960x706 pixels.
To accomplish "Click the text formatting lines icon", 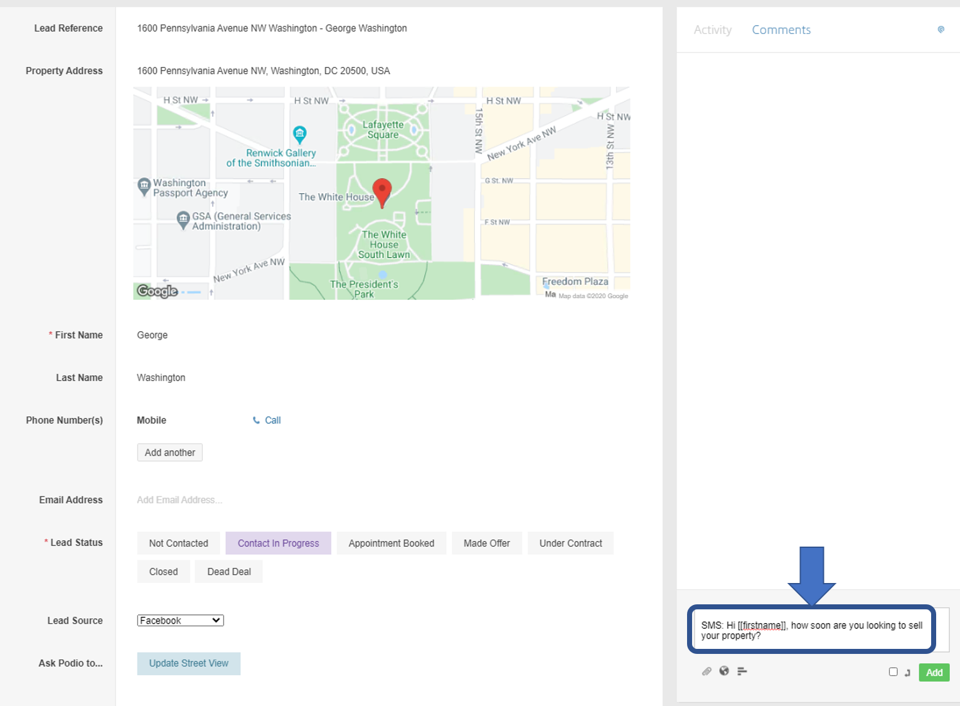I will point(742,671).
